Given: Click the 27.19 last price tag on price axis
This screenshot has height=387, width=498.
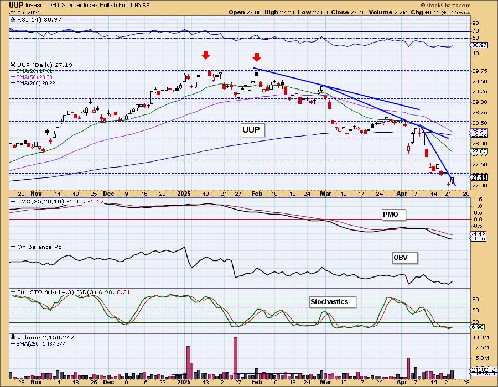Looking at the screenshot, I should point(479,177).
